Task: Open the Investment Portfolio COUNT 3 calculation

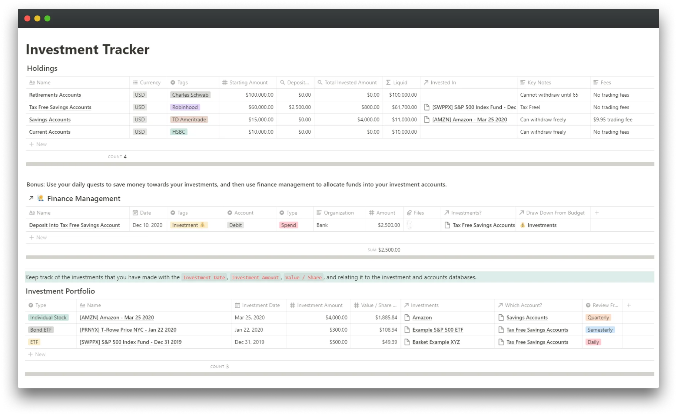Action: 219,367
